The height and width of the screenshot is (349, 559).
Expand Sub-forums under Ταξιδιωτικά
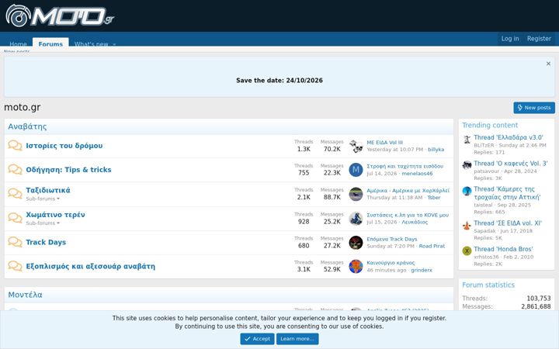click(43, 199)
